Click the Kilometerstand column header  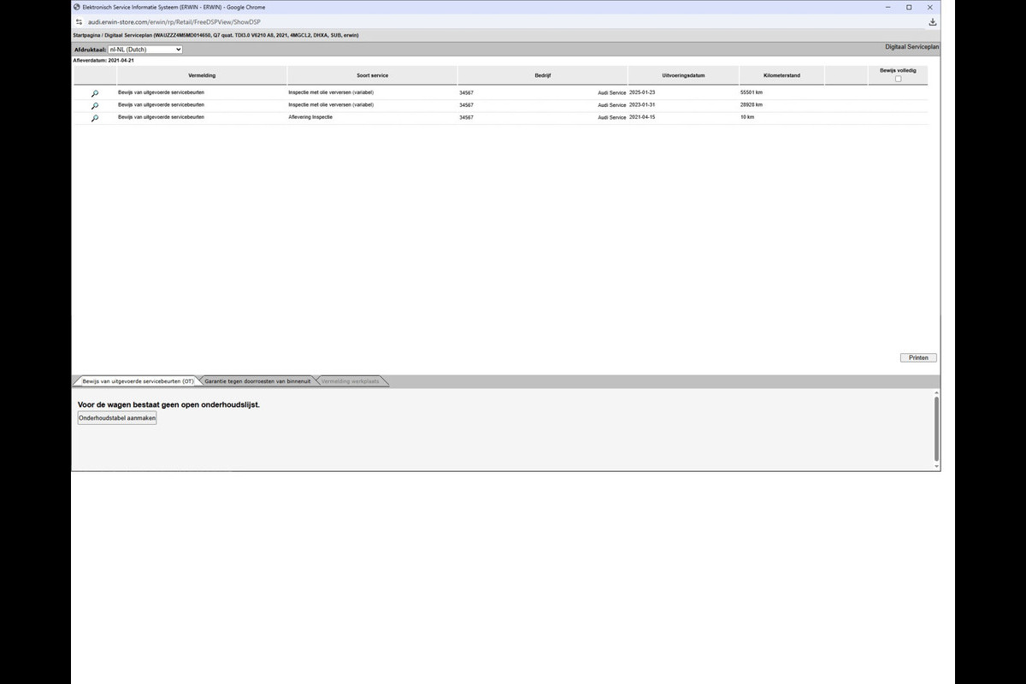click(x=781, y=75)
